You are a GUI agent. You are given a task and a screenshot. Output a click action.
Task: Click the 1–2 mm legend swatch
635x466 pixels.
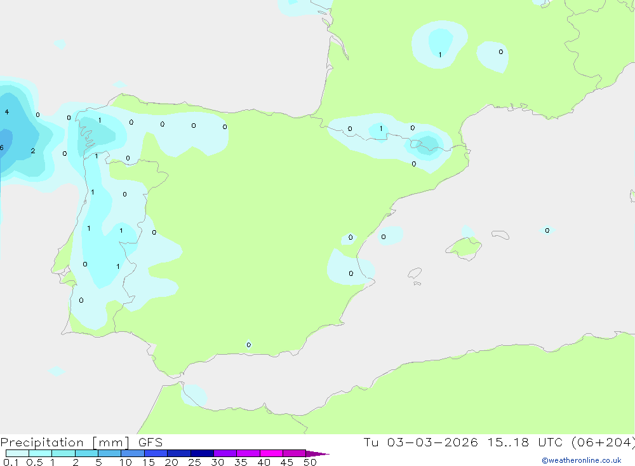pyautogui.click(x=63, y=453)
